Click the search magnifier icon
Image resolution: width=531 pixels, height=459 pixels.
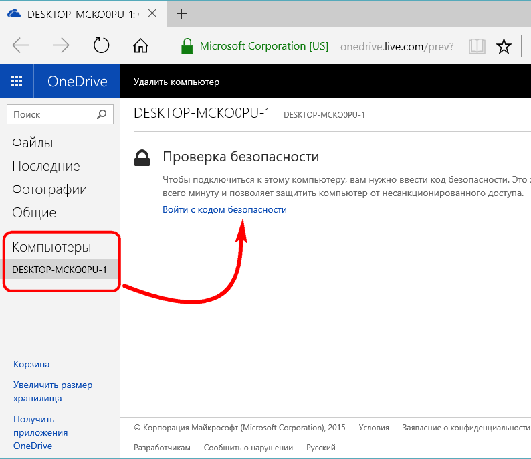pyautogui.click(x=102, y=114)
